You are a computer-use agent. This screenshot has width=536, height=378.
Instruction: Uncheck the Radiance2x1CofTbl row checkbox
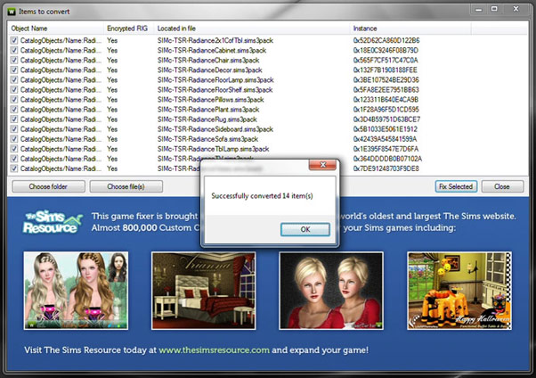(x=13, y=42)
